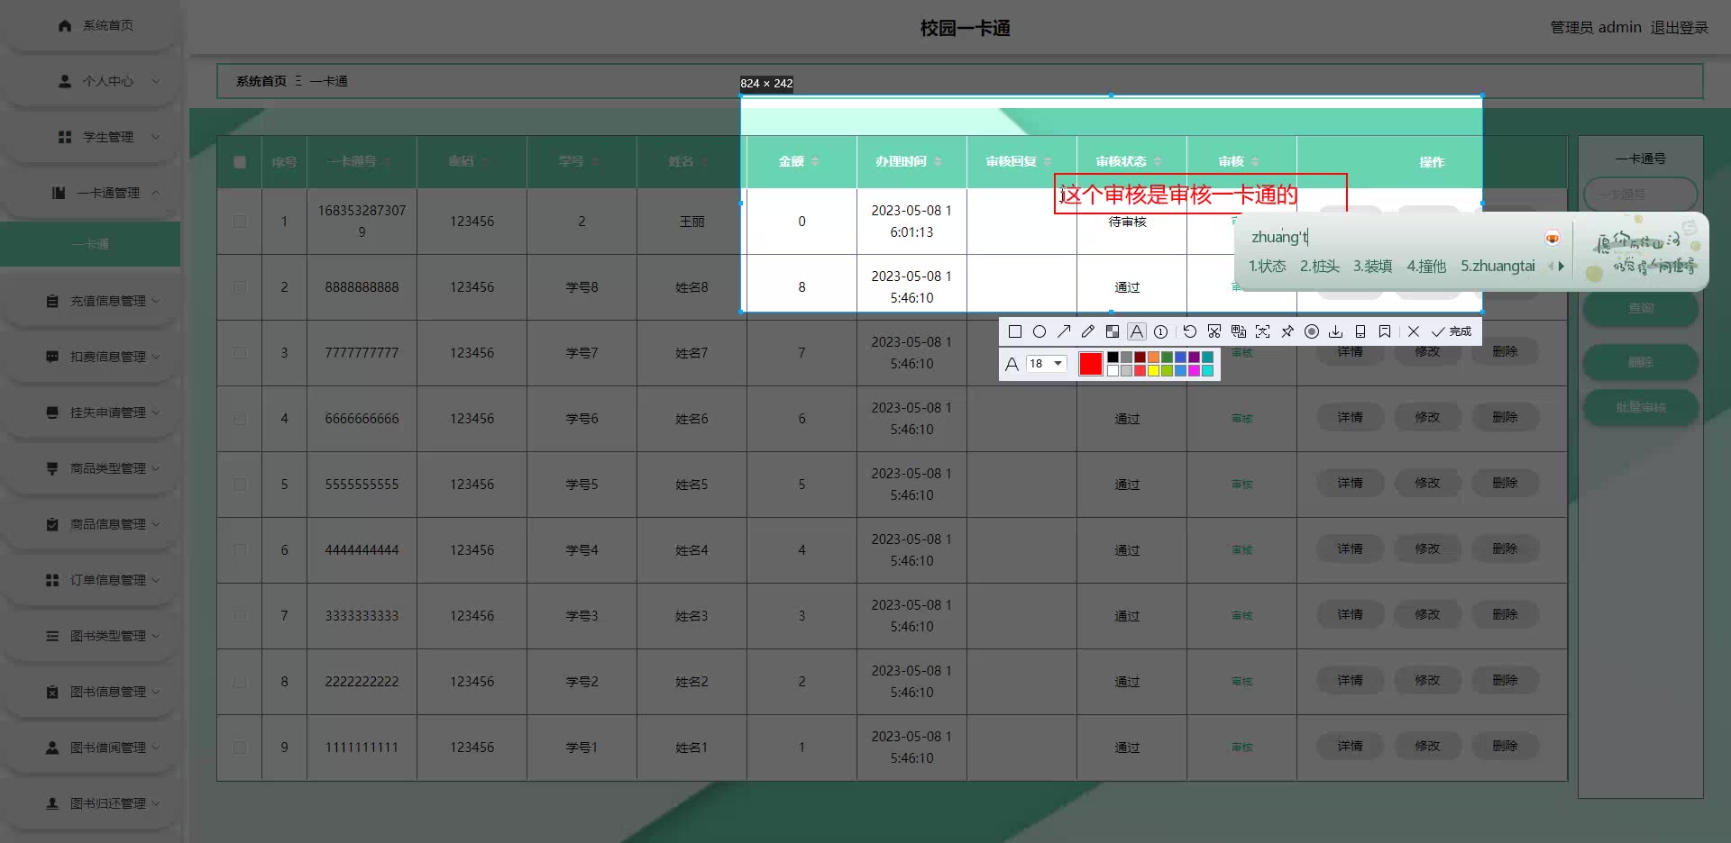This screenshot has height=843, width=1731.
Task: Click the 批量审核 button
Action: point(1641,408)
